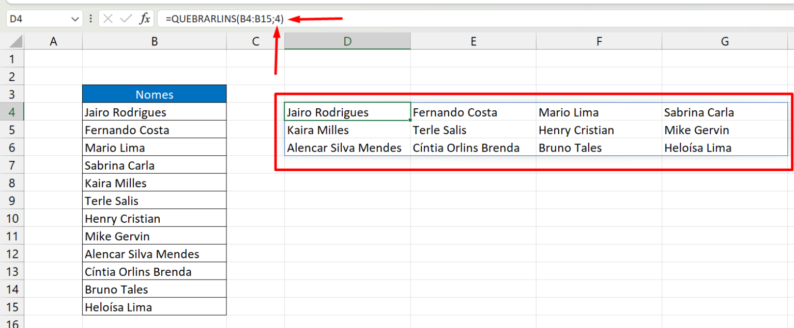Click cell containing Heloísa Lima in column G

tap(724, 147)
